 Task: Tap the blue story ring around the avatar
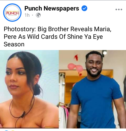pyautogui.click(x=12, y=13)
